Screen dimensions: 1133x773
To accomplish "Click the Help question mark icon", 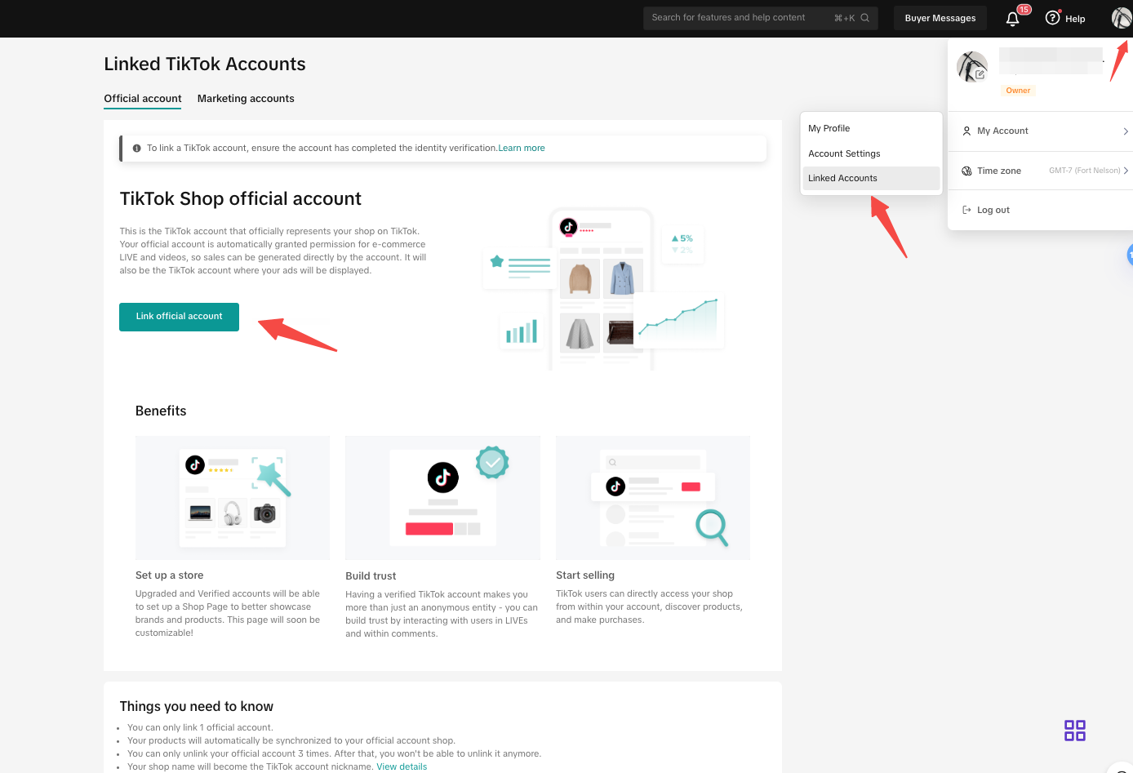I will pos(1052,18).
